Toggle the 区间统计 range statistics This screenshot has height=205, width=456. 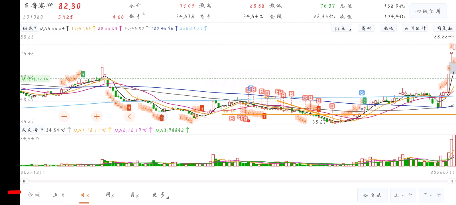tap(415, 28)
